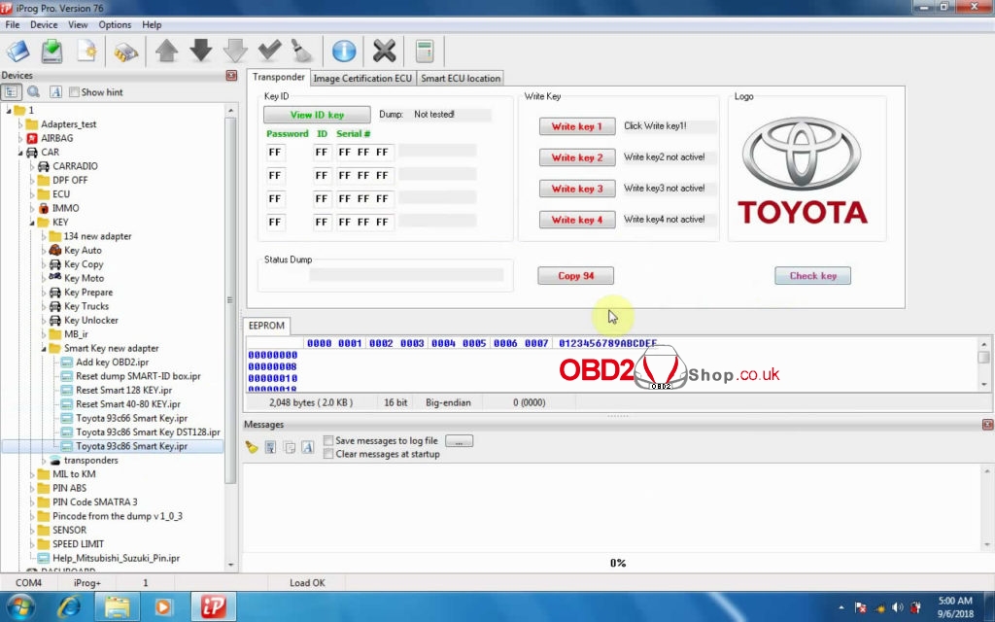This screenshot has height=622, width=995.
Task: Collapse the KEY folder node
Action: click(x=32, y=223)
